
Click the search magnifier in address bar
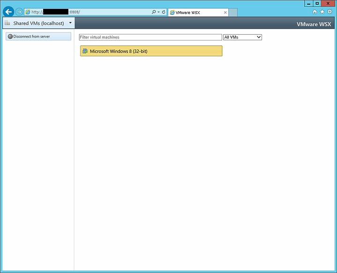(154, 12)
